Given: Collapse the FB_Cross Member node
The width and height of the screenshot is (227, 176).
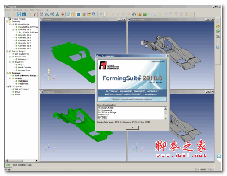Looking at the screenshot, I should pos(10,24).
